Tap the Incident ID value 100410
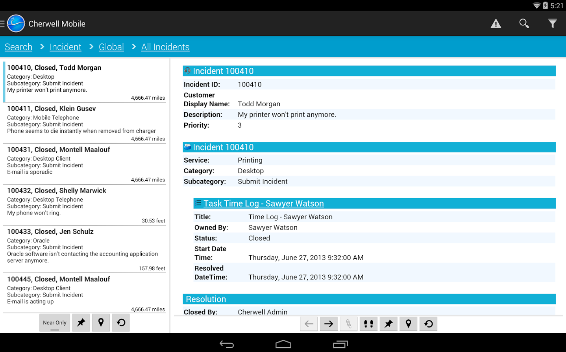This screenshot has width=566, height=352. pos(250,84)
